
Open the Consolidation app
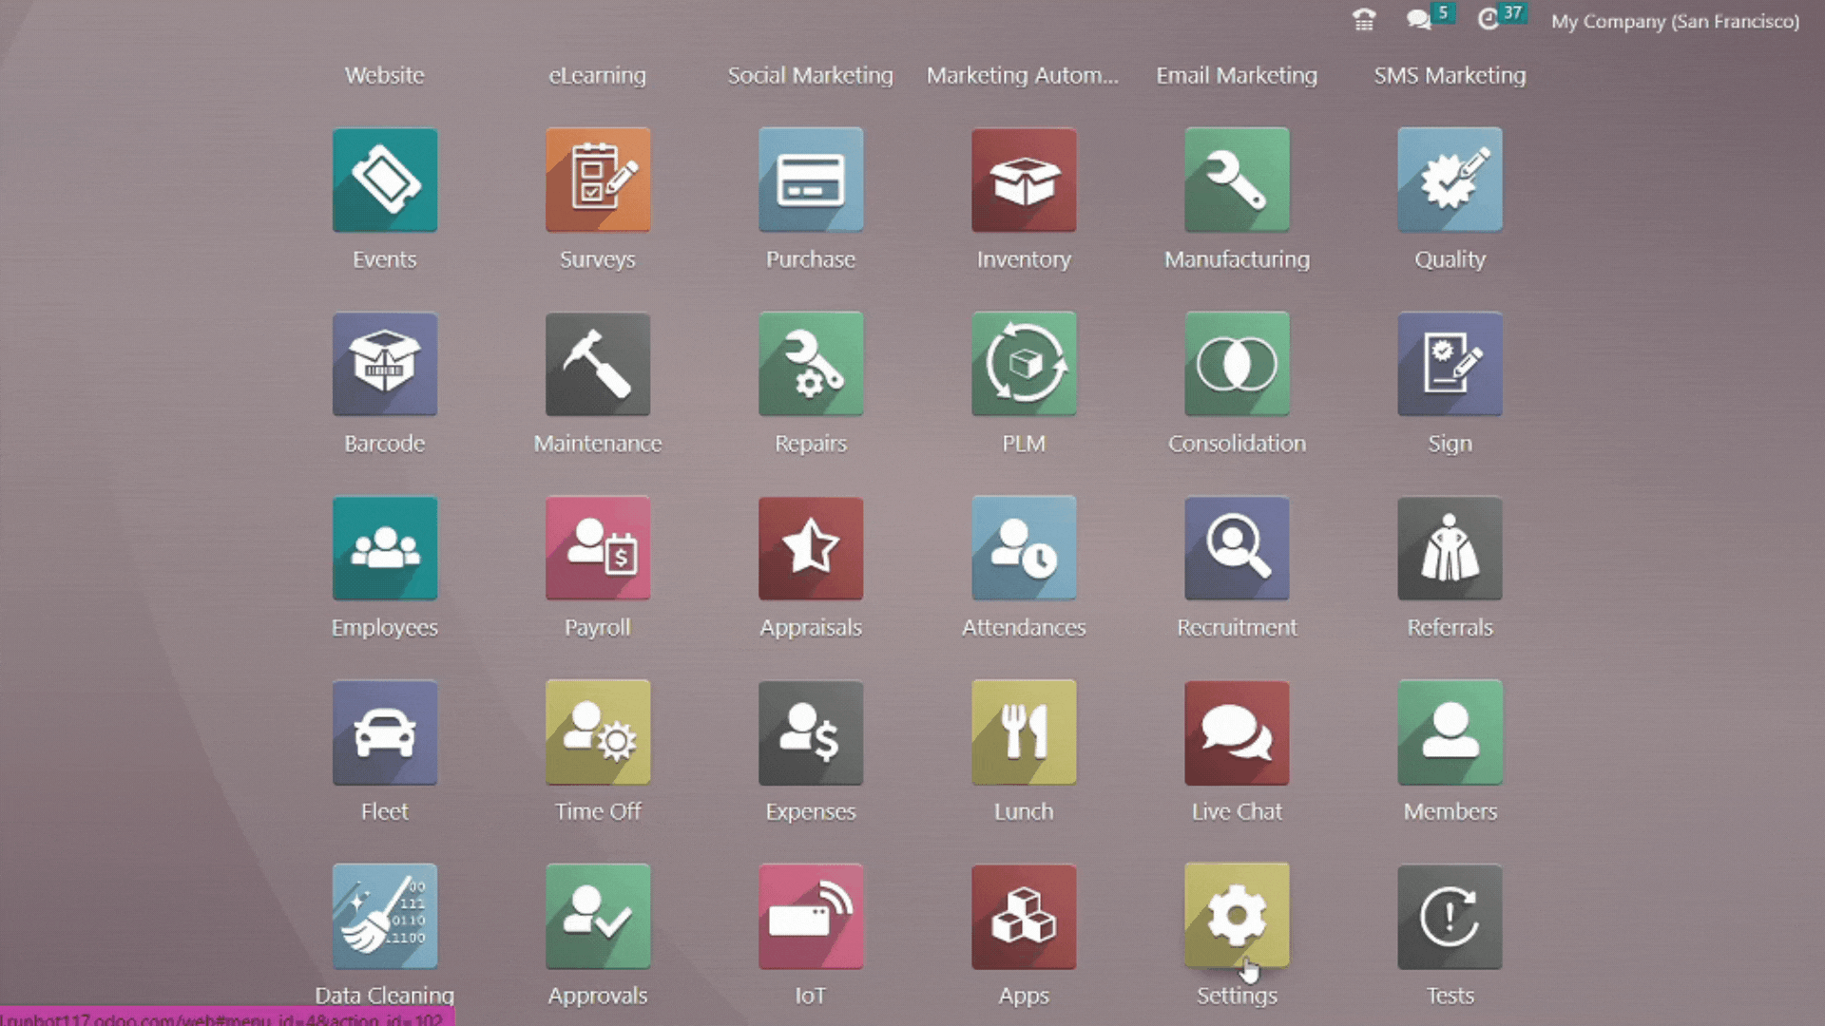[x=1237, y=365]
